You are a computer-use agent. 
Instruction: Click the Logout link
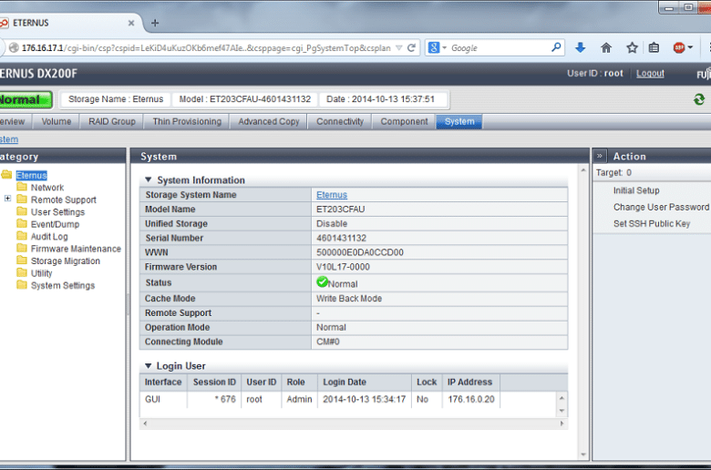point(650,74)
